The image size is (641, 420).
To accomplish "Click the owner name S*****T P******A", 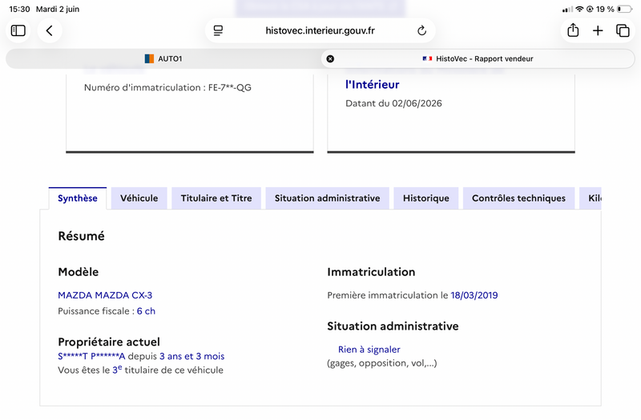I will pyautogui.click(x=91, y=356).
